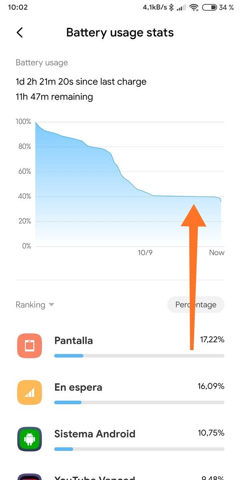The width and height of the screenshot is (240, 480).
Task: Tap the back arrow icon
Action: tap(20, 32)
